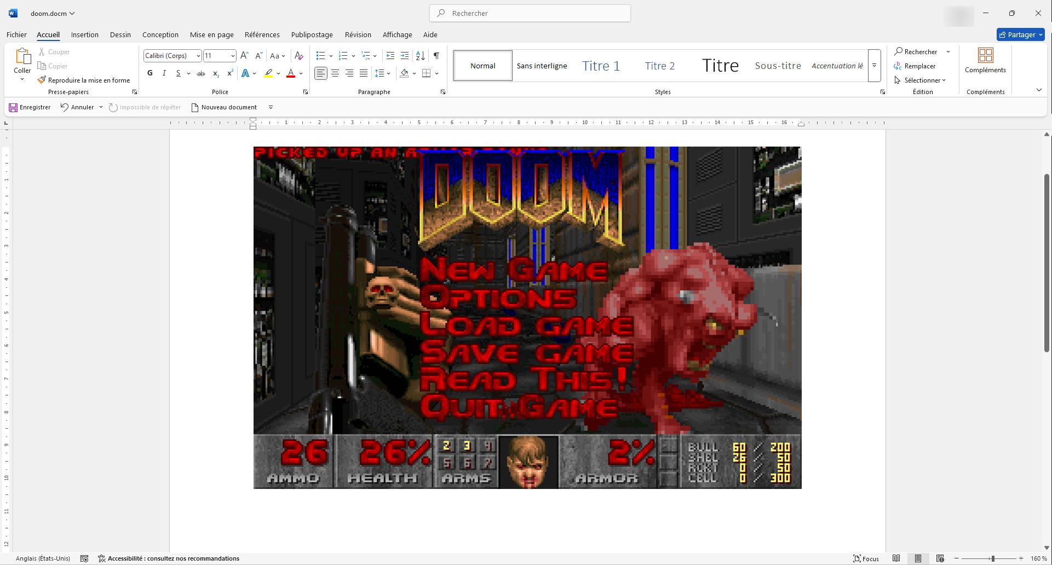Screen dimensions: 1052x565
Task: Click Annuler undo arrow
Action: coord(65,107)
